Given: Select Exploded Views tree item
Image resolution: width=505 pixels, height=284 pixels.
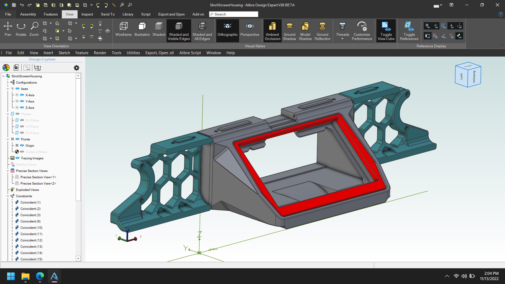Looking at the screenshot, I should [27, 190].
